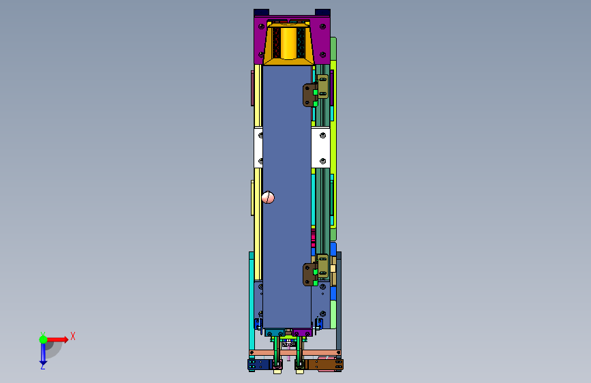Select the yellow cylinder at model top
This screenshot has width=591, height=383.
(288, 44)
